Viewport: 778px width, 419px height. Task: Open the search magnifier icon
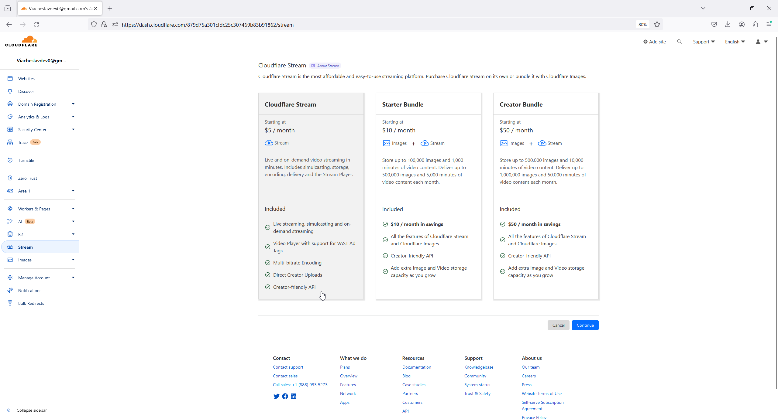pos(679,42)
